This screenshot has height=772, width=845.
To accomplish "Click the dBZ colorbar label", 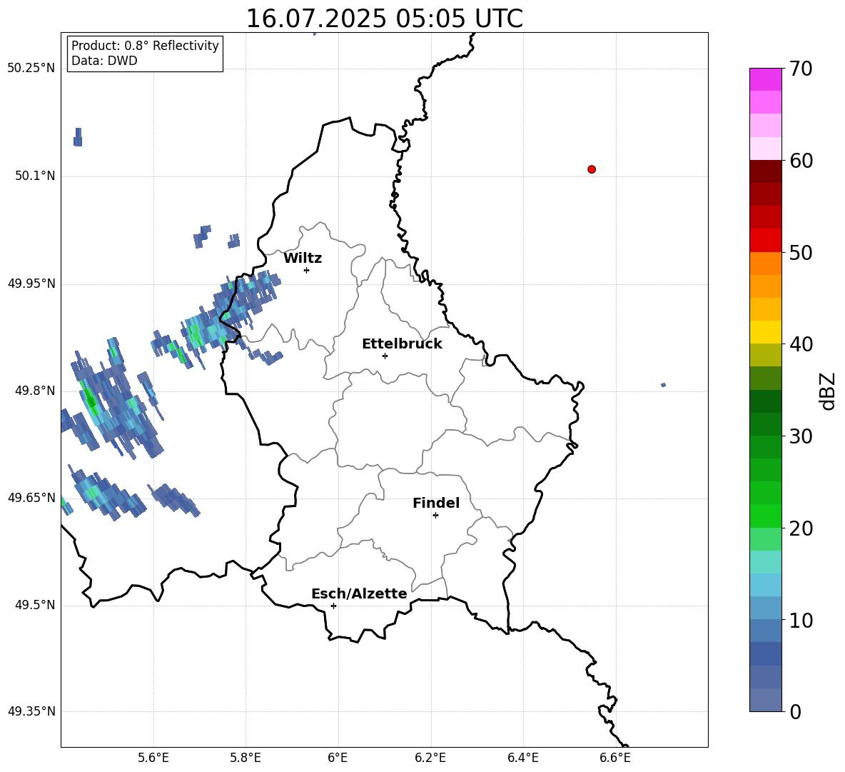I will (x=827, y=391).
